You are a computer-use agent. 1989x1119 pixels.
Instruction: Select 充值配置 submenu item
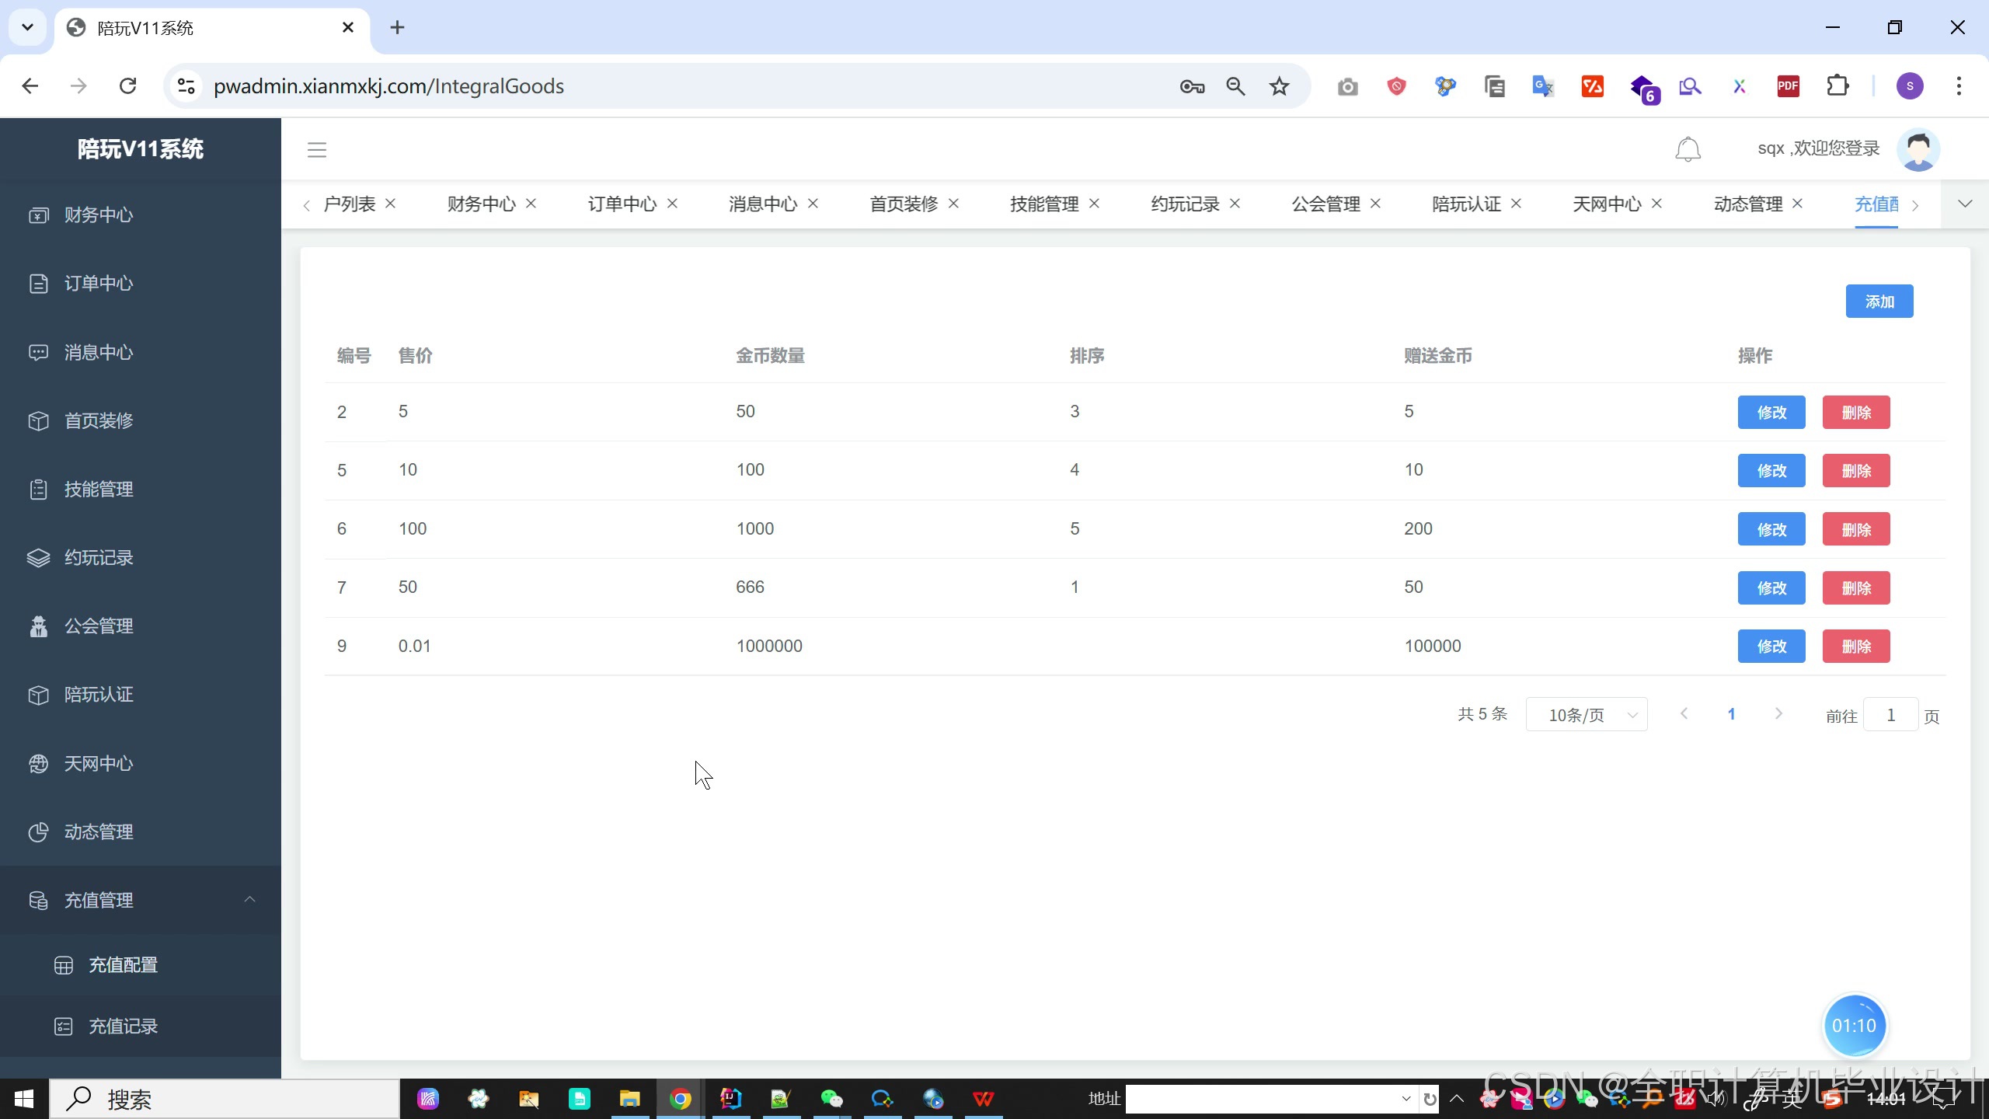point(141,964)
